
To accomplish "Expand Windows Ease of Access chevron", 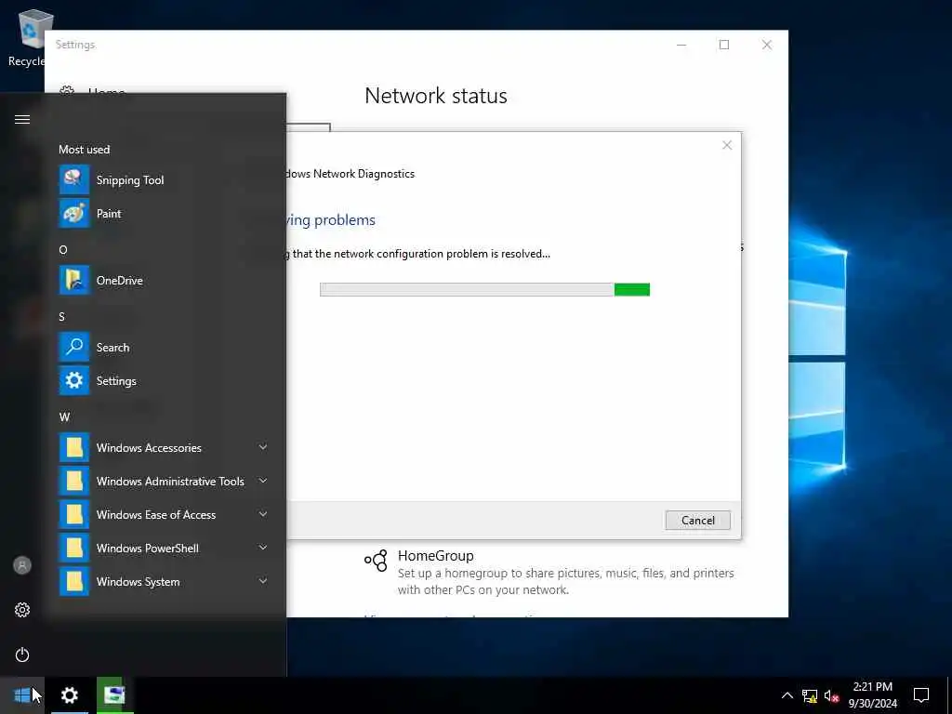I will pyautogui.click(x=263, y=513).
